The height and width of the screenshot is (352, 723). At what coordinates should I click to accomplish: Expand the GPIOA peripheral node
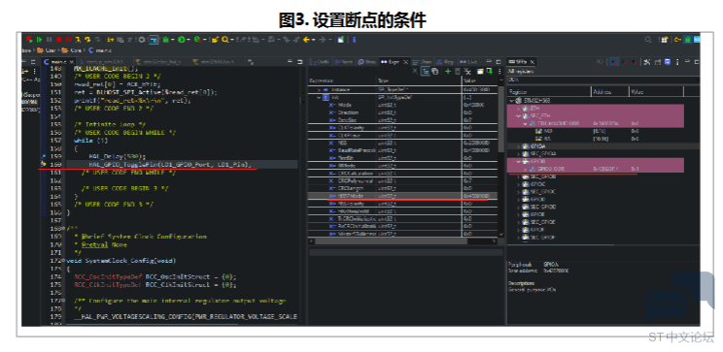coord(518,146)
